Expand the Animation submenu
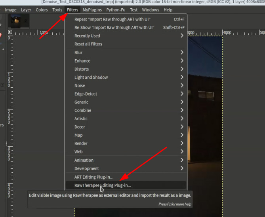Viewport: 265px width, 217px height. [x=126, y=160]
